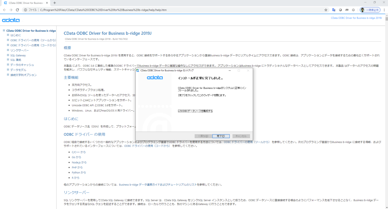
Task: Click the CData logo in setup dialog
Action: 155,78
